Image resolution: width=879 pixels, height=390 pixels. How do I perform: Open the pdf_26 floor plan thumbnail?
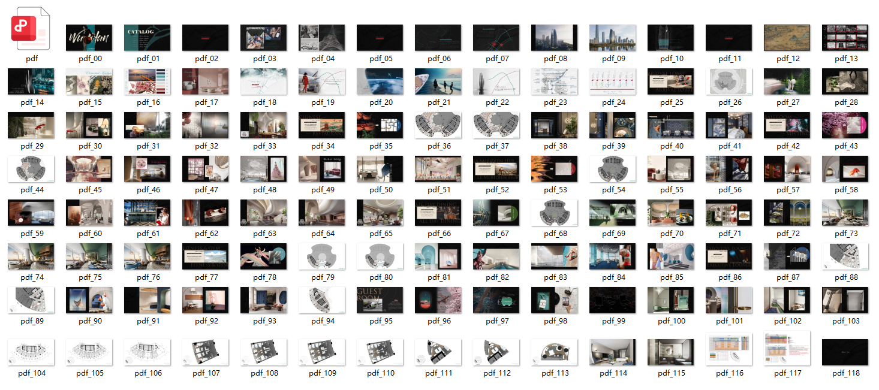coord(729,81)
